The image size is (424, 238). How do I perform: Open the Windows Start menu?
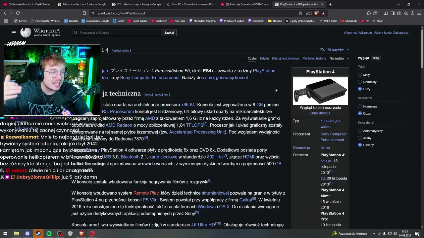5,233
